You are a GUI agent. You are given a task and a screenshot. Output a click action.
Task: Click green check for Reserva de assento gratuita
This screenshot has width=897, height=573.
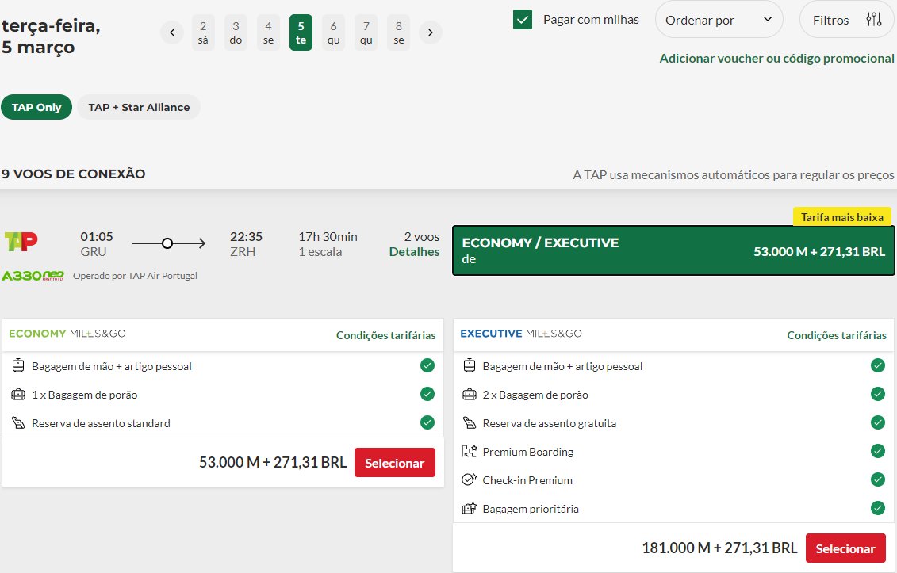(x=877, y=422)
